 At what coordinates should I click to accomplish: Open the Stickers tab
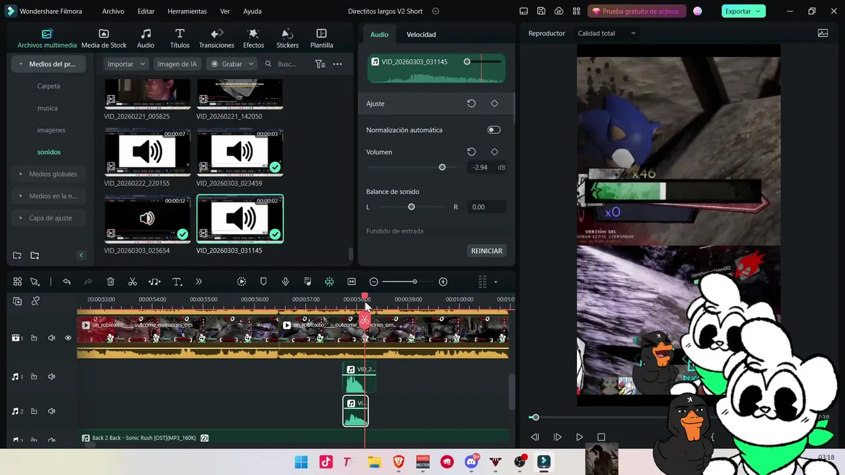point(287,39)
